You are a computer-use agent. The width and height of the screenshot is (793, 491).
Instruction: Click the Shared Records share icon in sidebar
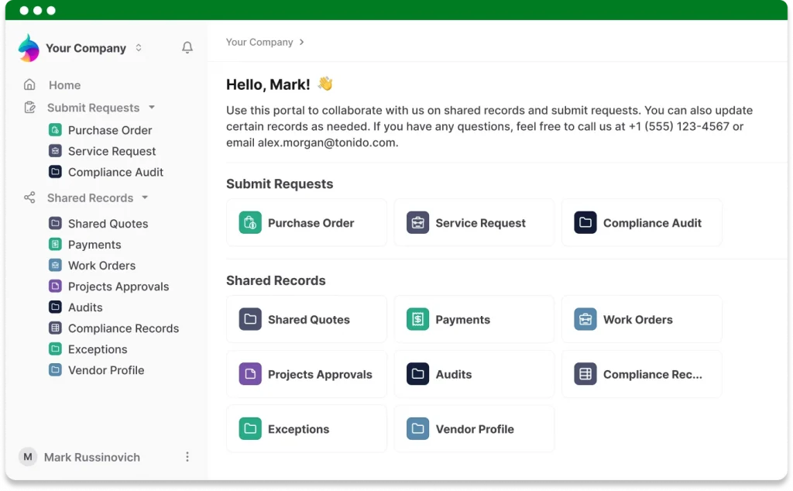(x=29, y=198)
